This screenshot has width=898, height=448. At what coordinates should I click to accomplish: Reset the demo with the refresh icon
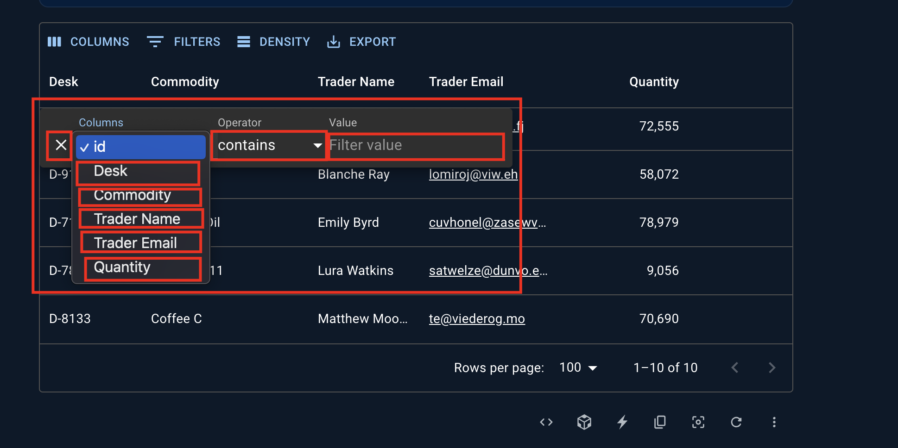pos(736,422)
